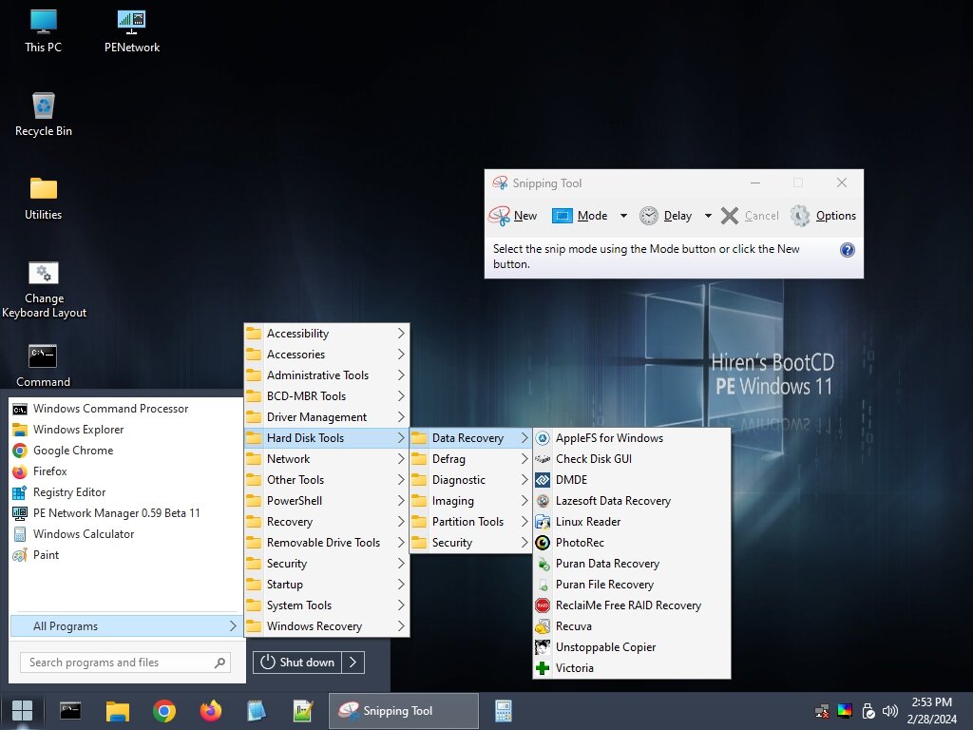The width and height of the screenshot is (973, 730).
Task: Open the Delay dropdown arrow
Action: [x=708, y=216]
